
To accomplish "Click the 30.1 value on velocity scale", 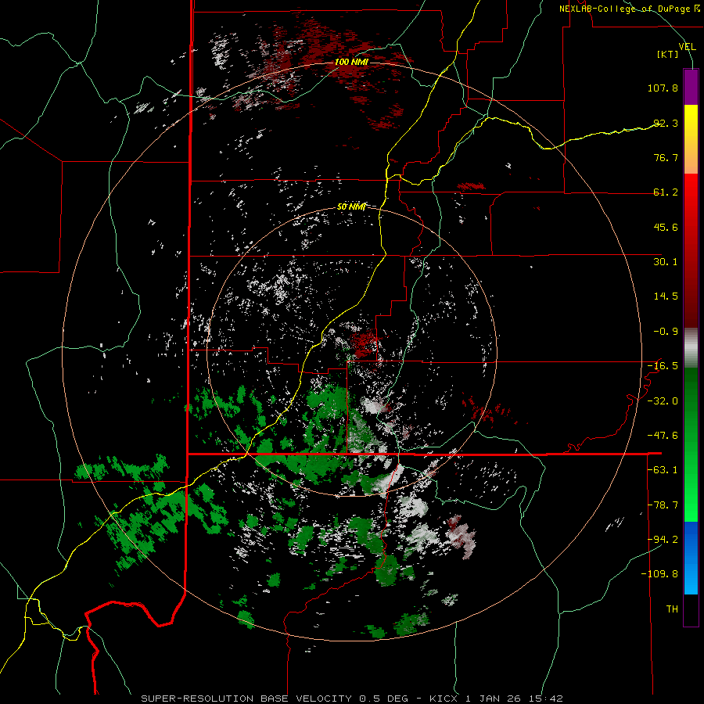I will coord(666,262).
